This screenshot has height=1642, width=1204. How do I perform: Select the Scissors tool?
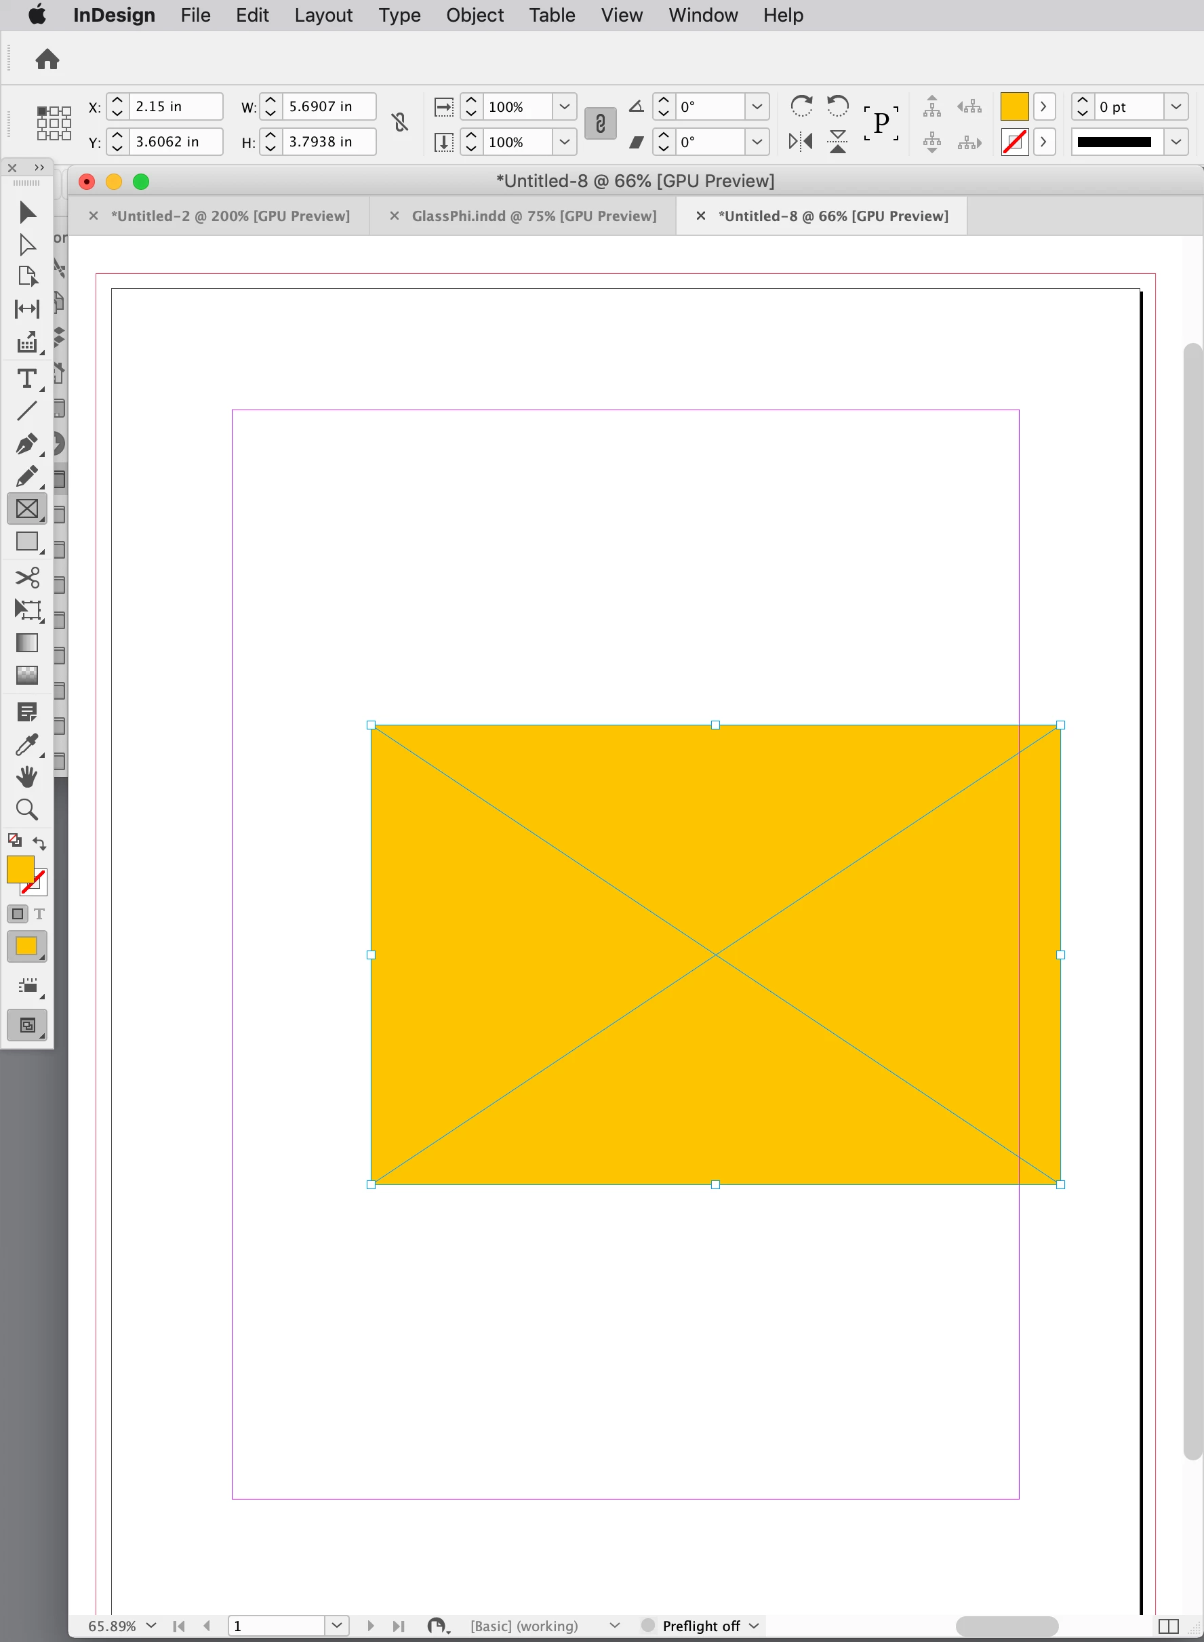tap(27, 578)
